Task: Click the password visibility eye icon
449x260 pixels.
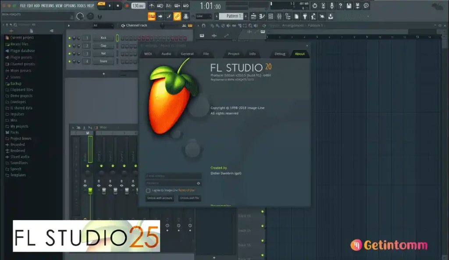Action: pos(198,183)
